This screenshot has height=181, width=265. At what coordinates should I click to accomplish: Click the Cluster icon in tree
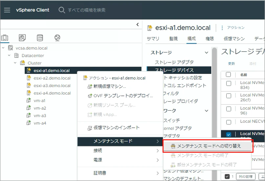click(x=22, y=63)
